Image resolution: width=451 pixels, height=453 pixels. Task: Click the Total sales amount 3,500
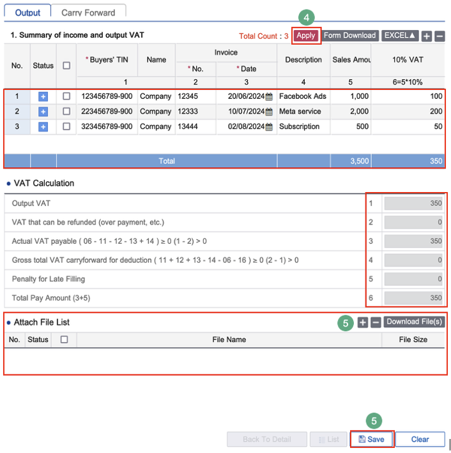click(351, 161)
